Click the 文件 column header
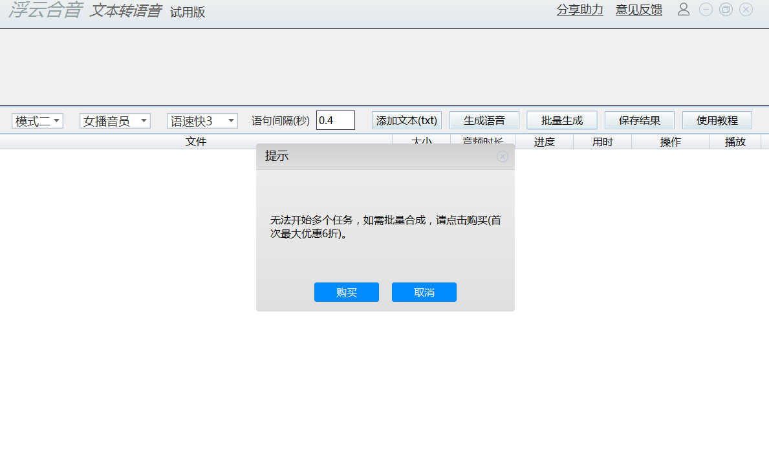769x455 pixels. (196, 142)
